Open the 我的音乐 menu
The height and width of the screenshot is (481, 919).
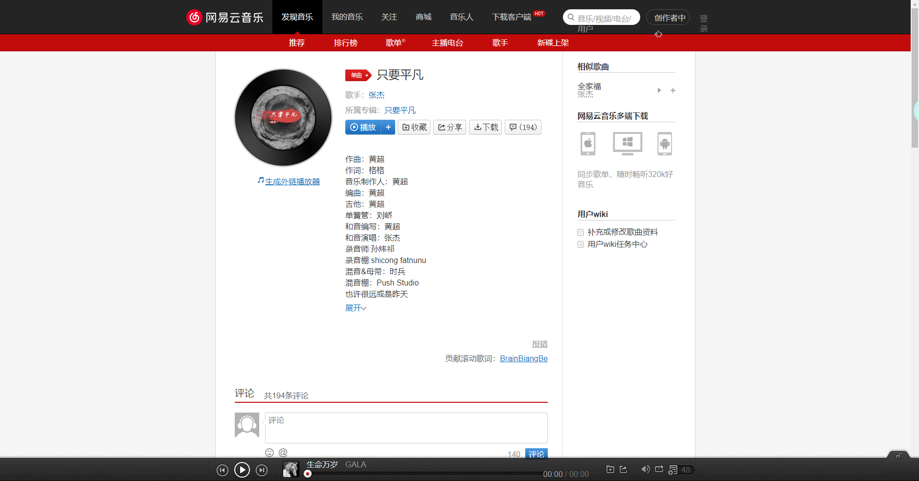(x=347, y=17)
